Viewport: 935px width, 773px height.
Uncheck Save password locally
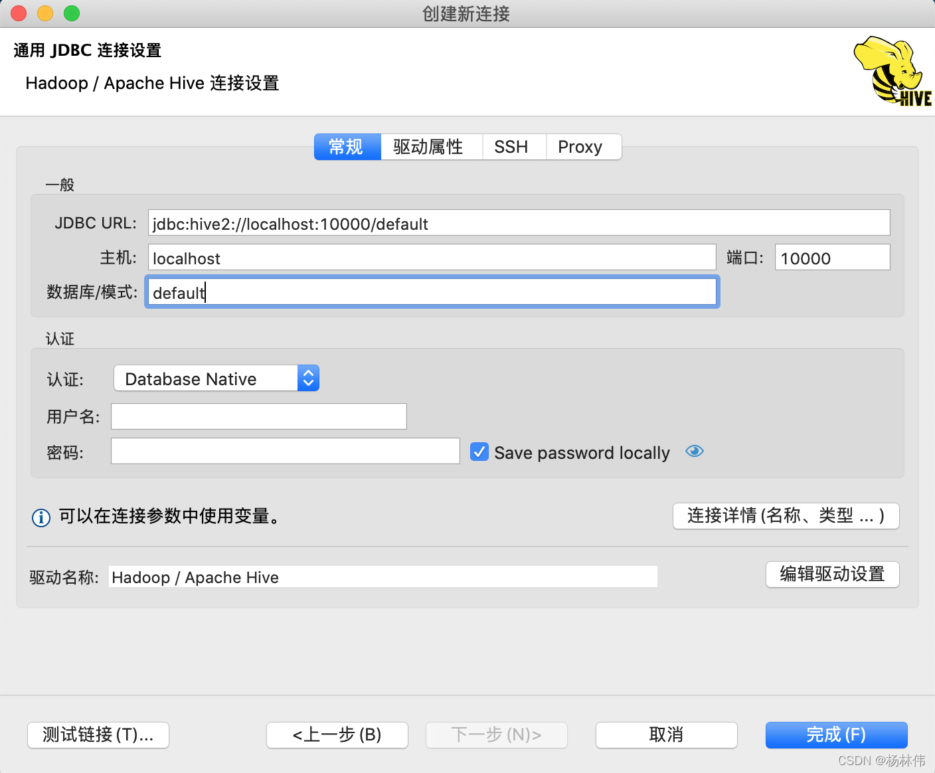[x=479, y=452]
